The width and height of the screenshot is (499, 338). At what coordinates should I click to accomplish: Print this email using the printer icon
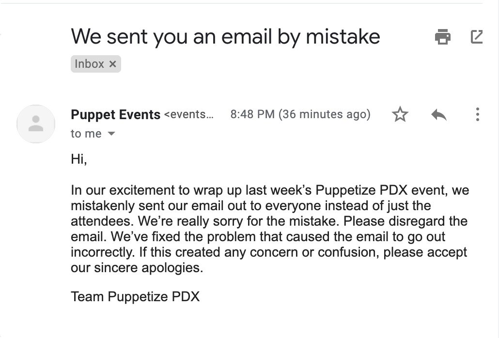pyautogui.click(x=442, y=37)
